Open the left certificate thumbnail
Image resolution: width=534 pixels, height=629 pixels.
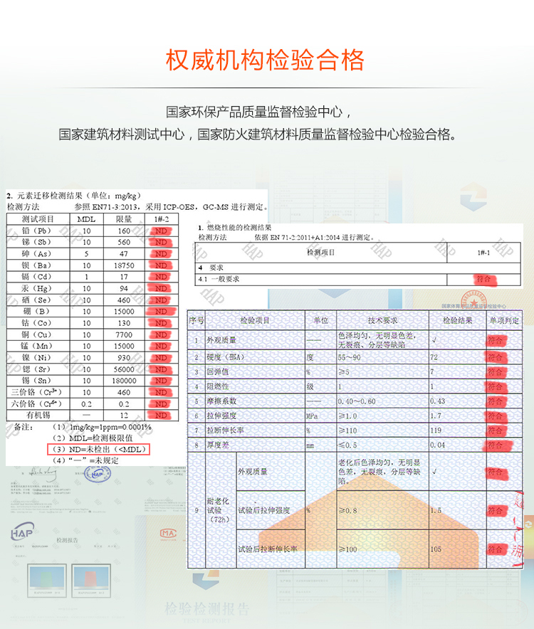click(x=48, y=581)
